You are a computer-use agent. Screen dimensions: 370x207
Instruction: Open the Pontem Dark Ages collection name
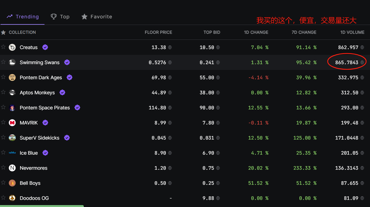[41, 78]
